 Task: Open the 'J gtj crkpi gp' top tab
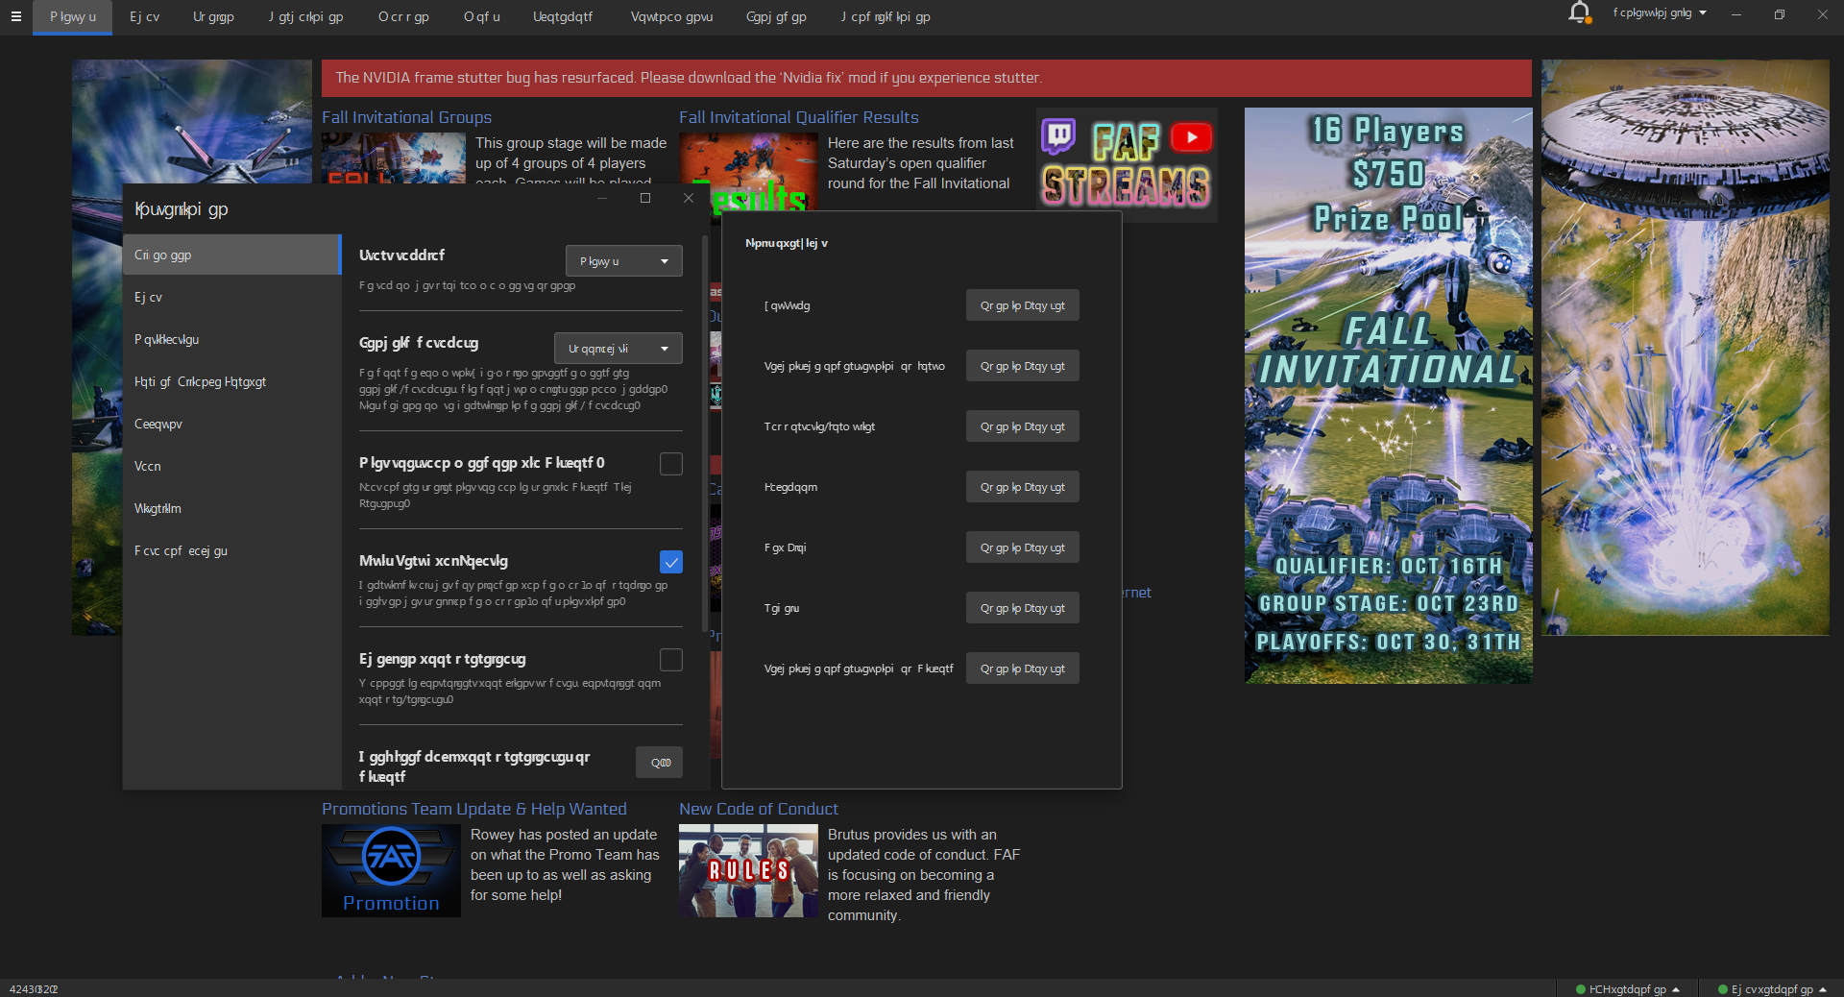click(x=305, y=17)
